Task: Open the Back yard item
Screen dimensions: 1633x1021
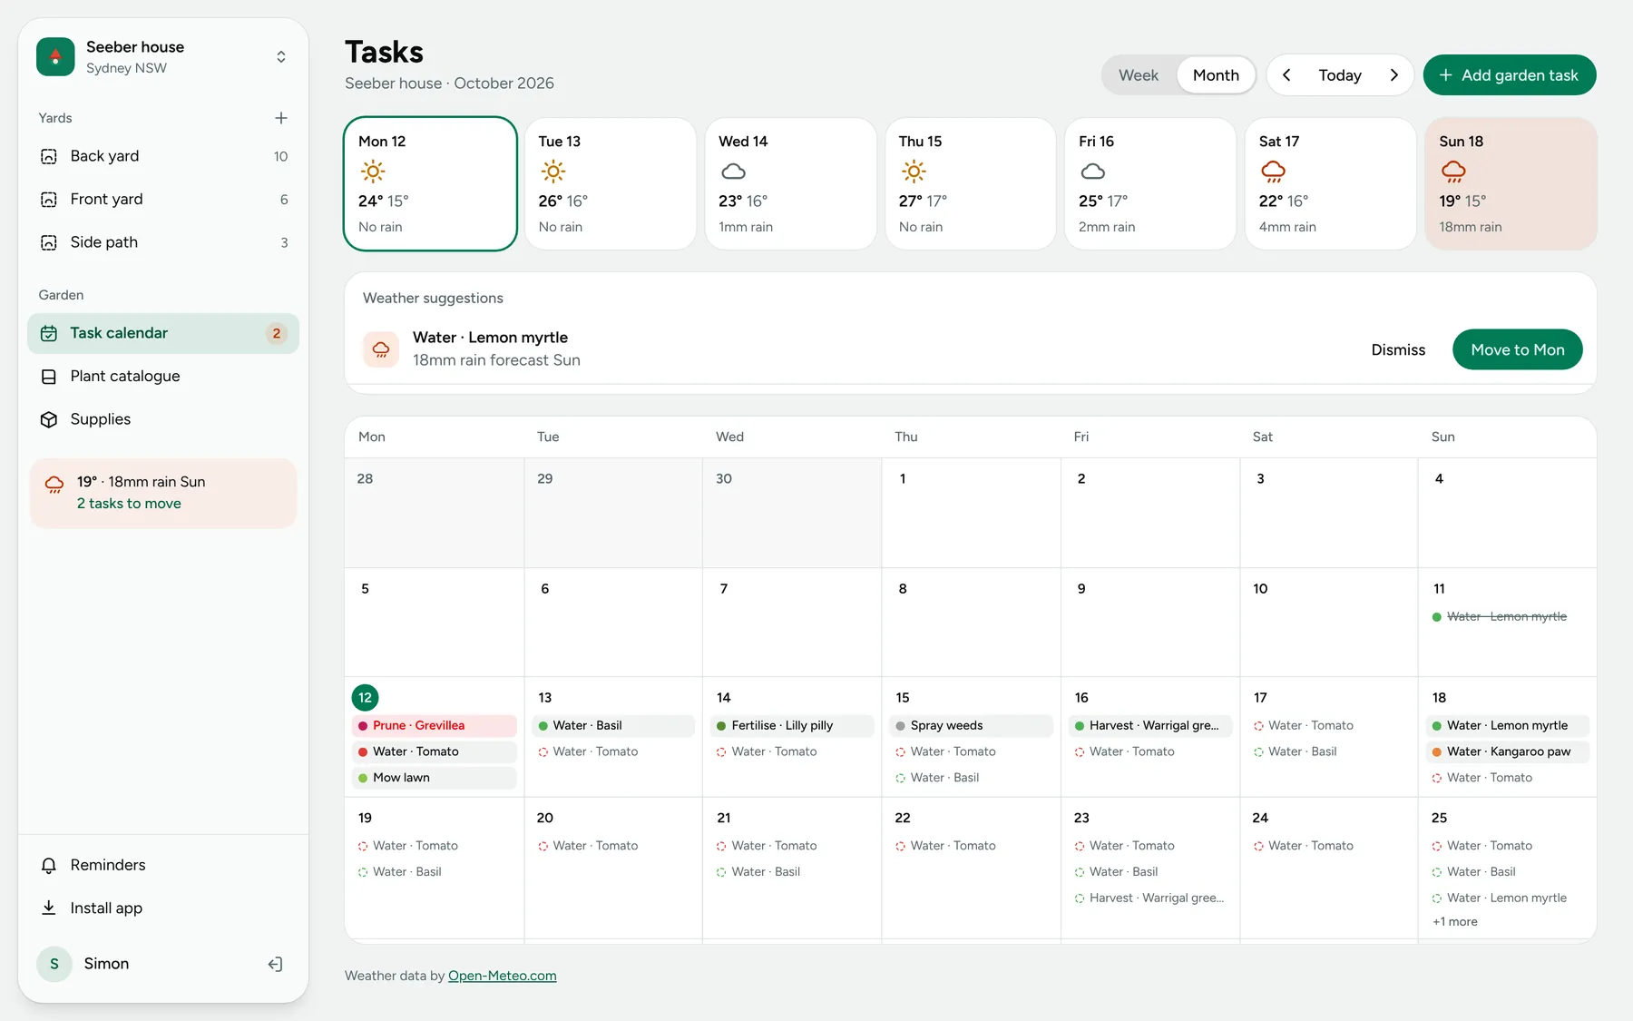Action: point(163,156)
